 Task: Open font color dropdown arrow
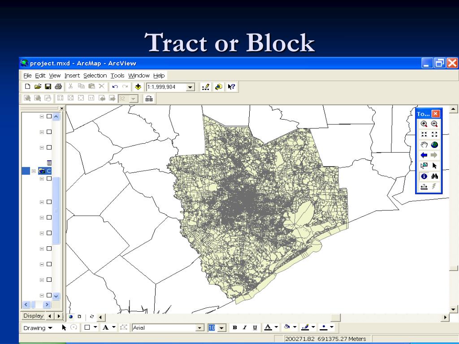click(276, 327)
